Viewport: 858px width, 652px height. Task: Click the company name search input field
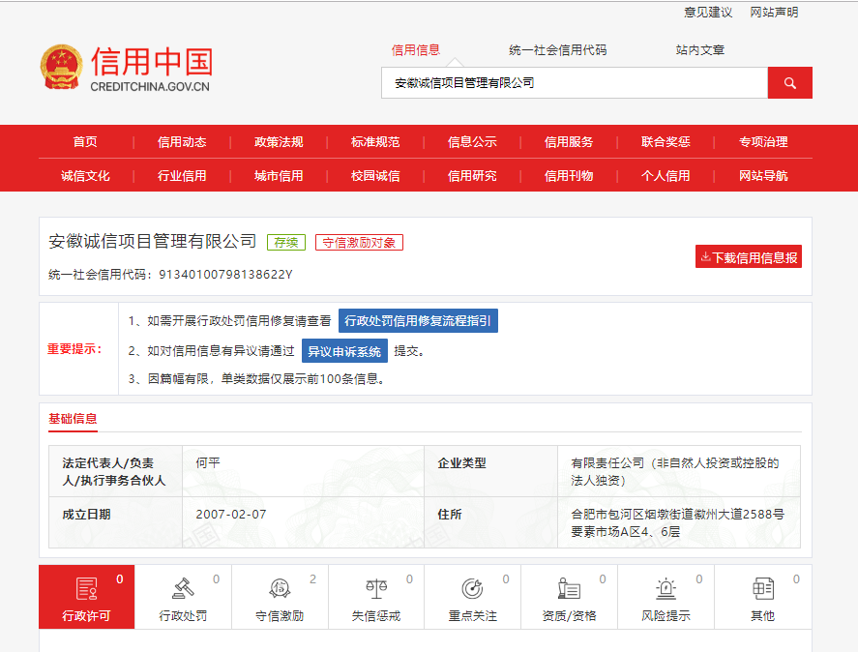[x=575, y=83]
